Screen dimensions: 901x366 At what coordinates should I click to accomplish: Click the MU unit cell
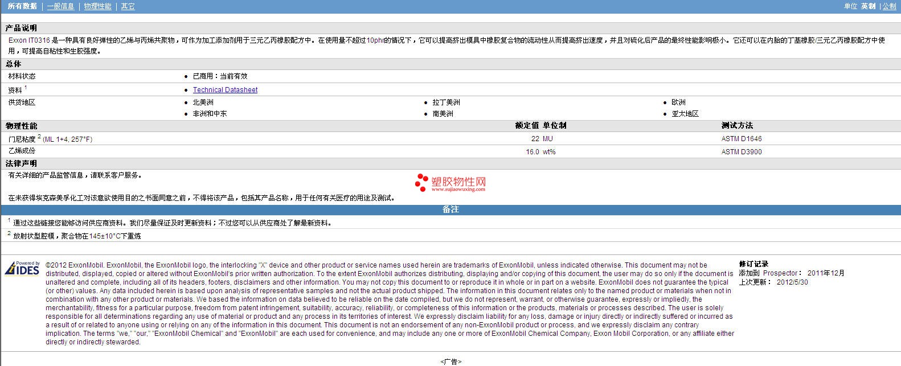[548, 139]
